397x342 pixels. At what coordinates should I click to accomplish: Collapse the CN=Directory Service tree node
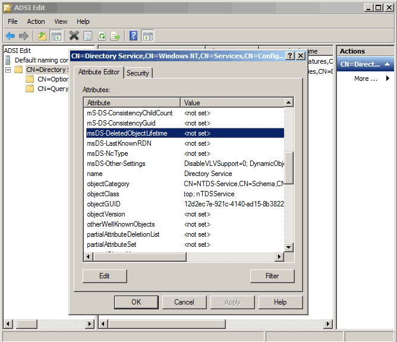tap(8, 70)
